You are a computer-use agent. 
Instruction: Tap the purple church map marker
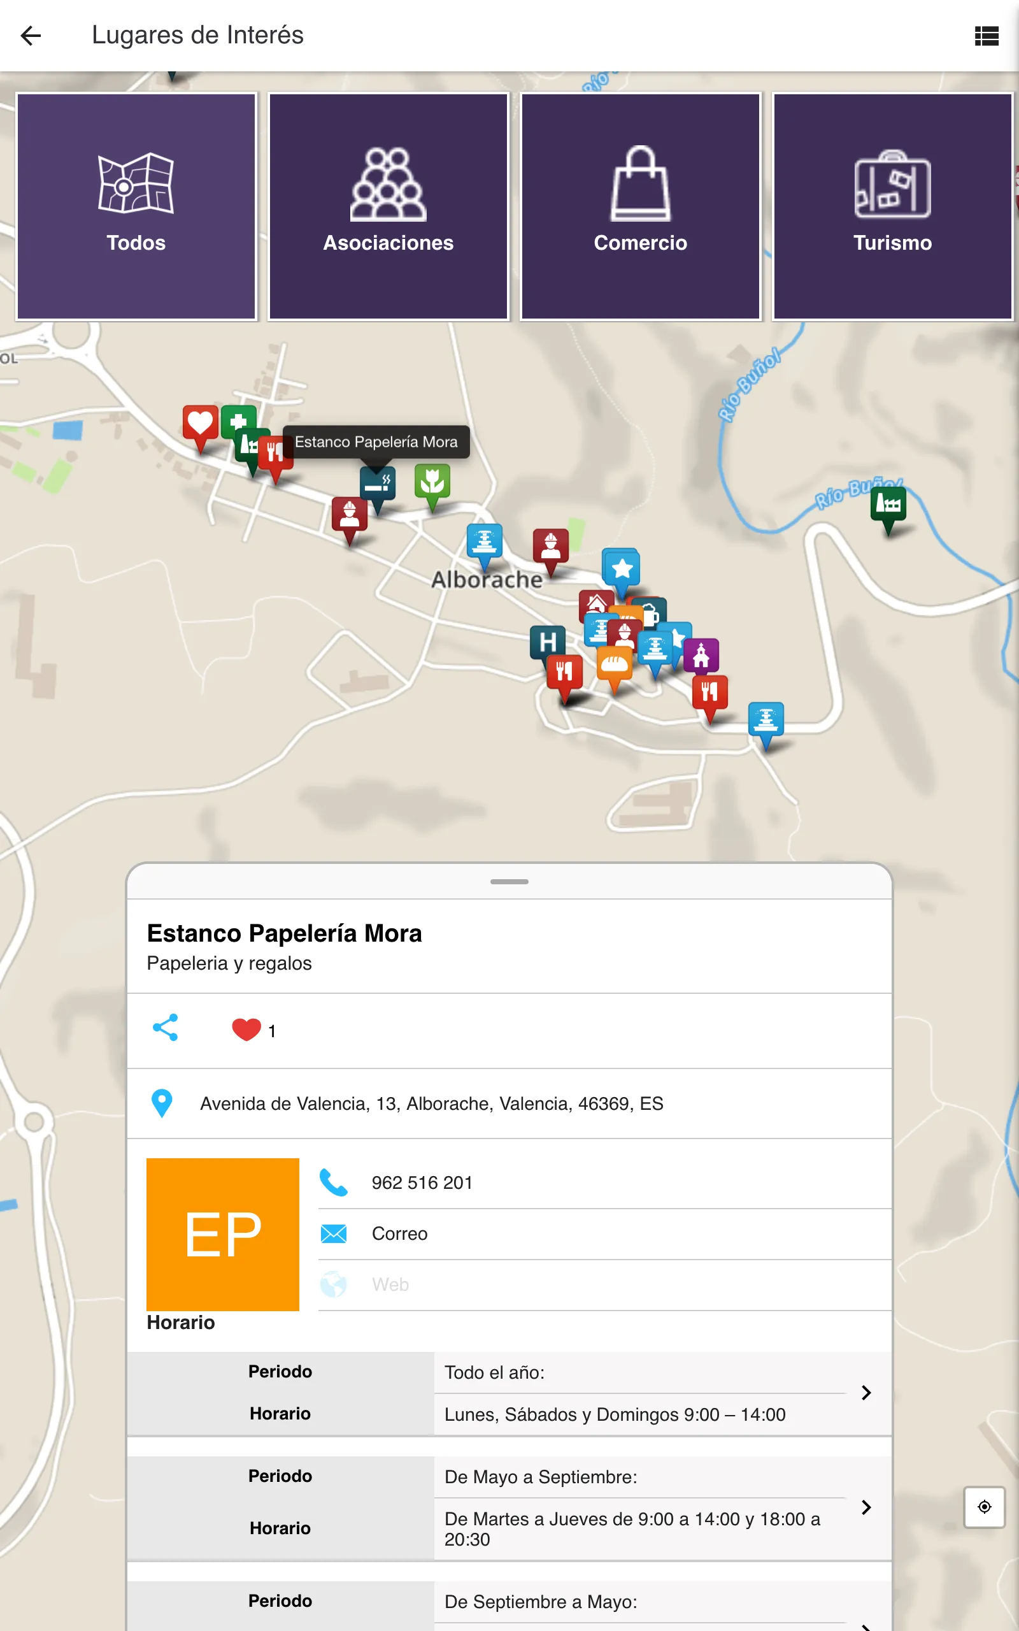click(701, 655)
